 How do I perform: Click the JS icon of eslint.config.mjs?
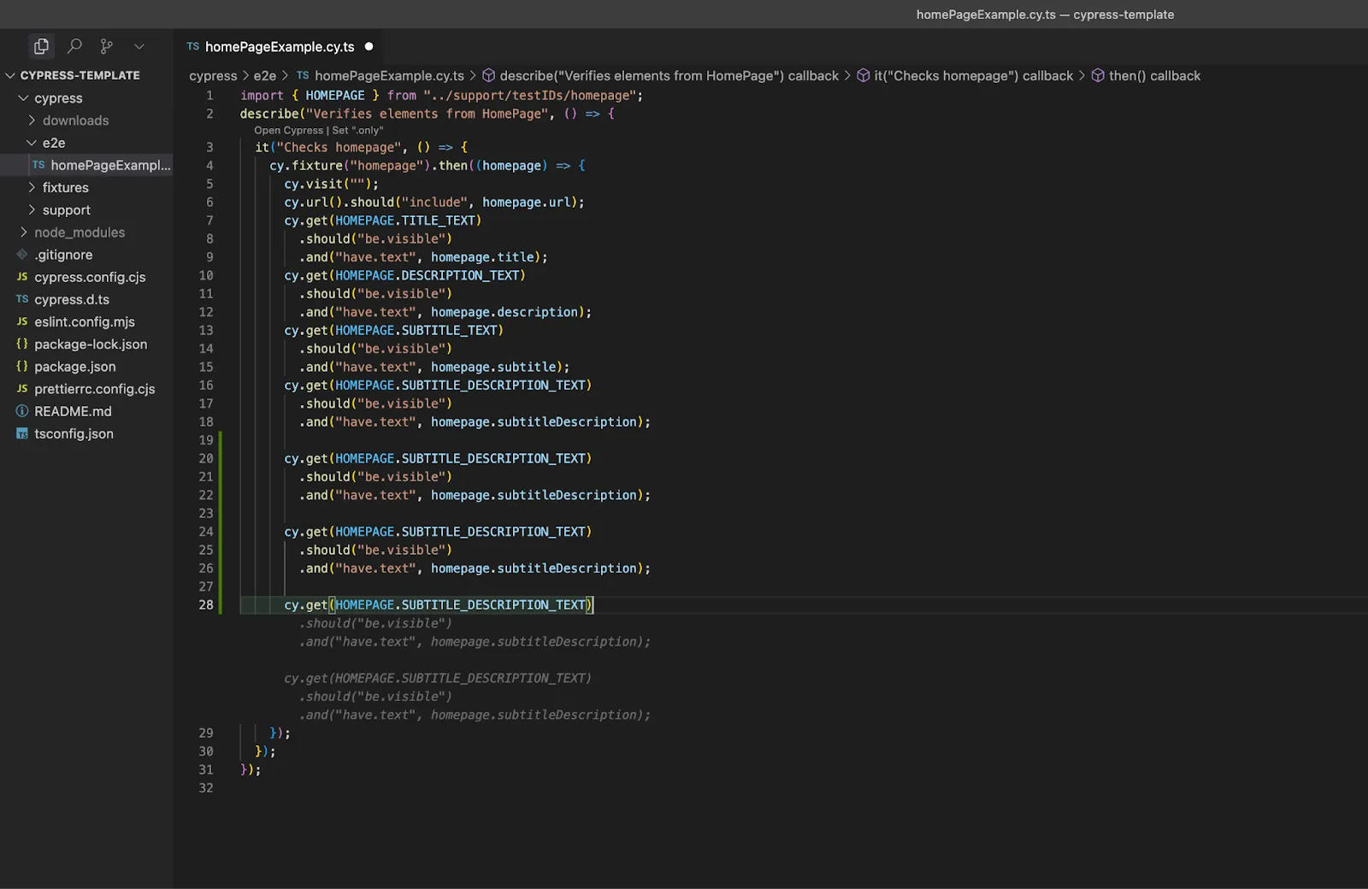[x=22, y=321]
